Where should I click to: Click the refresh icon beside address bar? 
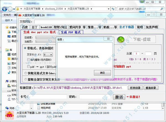(113, 9)
